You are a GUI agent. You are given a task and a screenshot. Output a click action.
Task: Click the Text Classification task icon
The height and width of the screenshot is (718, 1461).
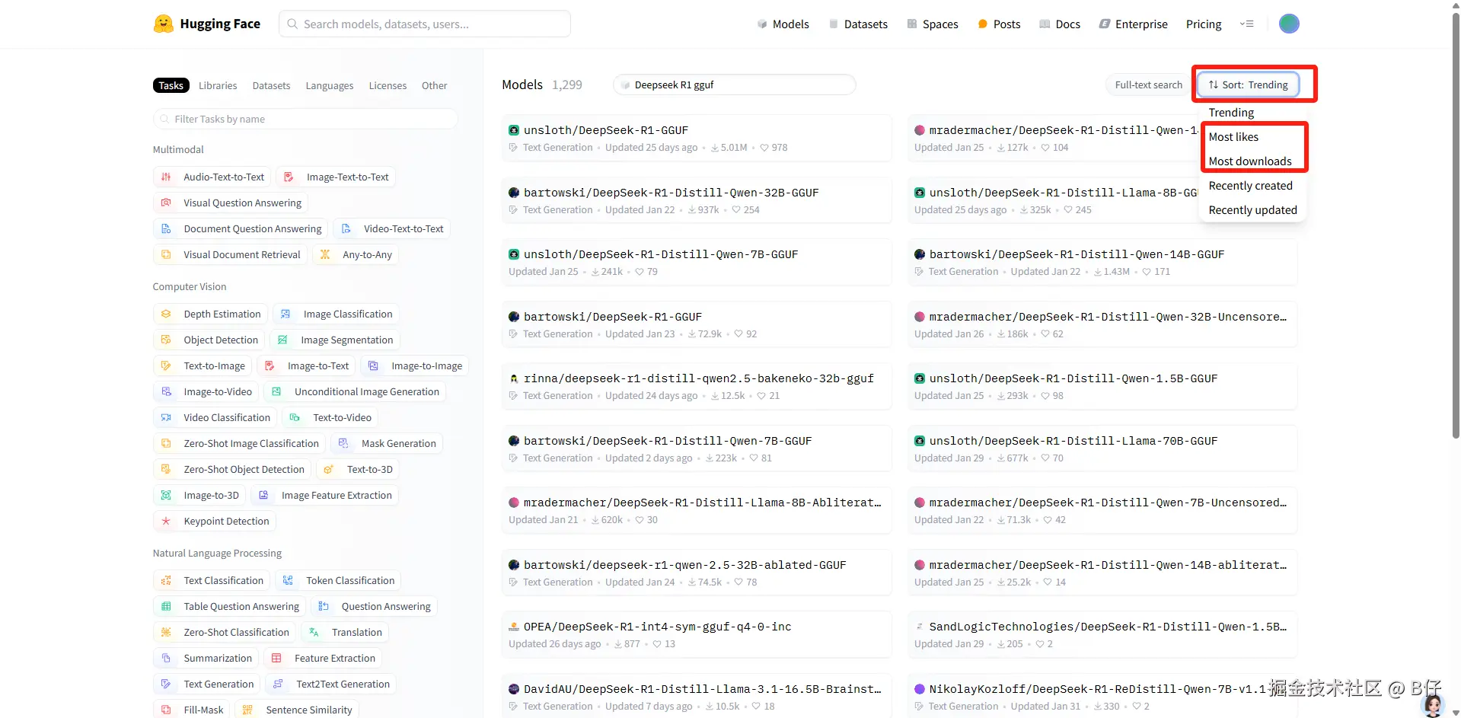click(x=166, y=581)
